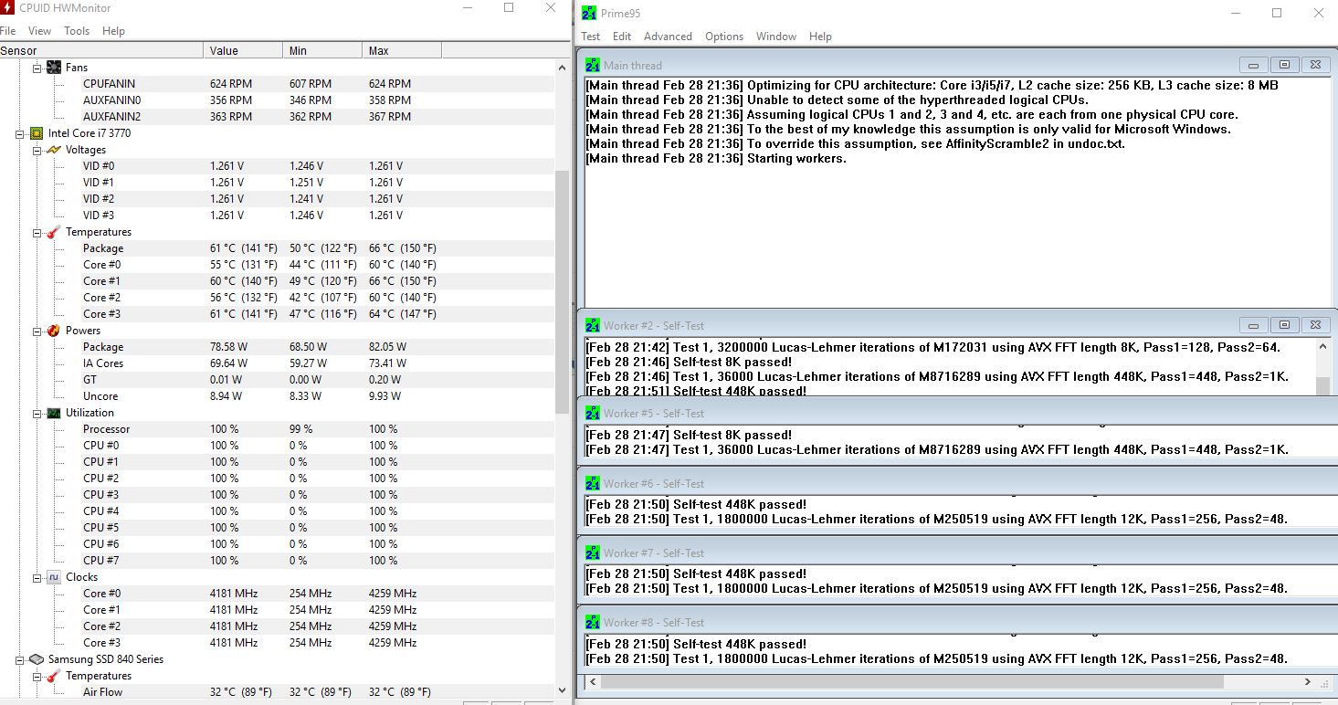Viewport: 1338px width, 705px height.
Task: Click the Prime95 horizontal scrollbar thumb
Action: point(912,681)
